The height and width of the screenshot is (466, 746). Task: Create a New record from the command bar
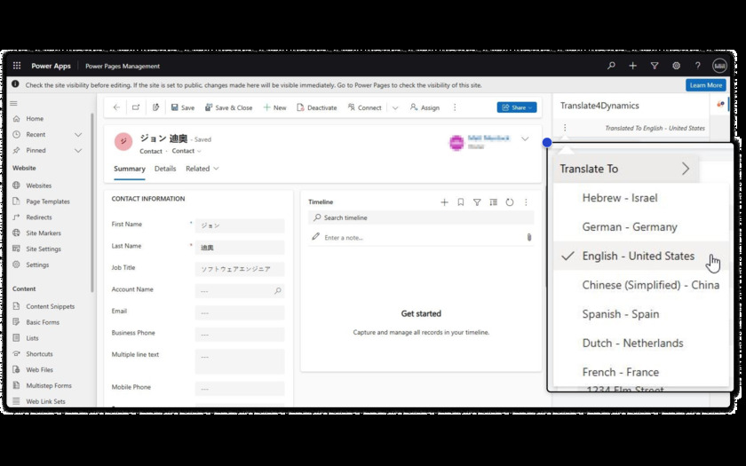point(274,107)
